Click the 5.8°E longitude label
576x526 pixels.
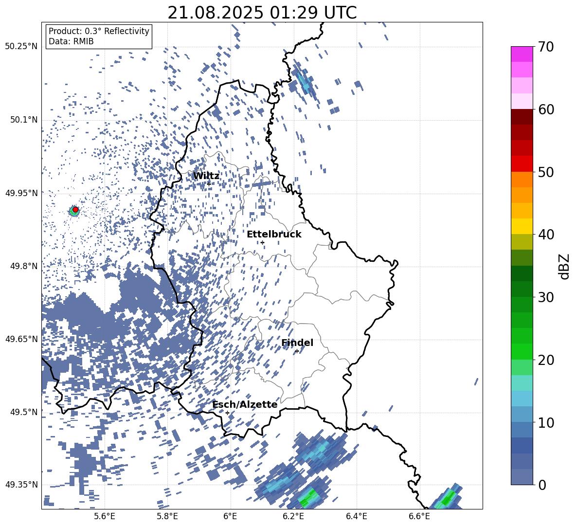pyautogui.click(x=167, y=516)
